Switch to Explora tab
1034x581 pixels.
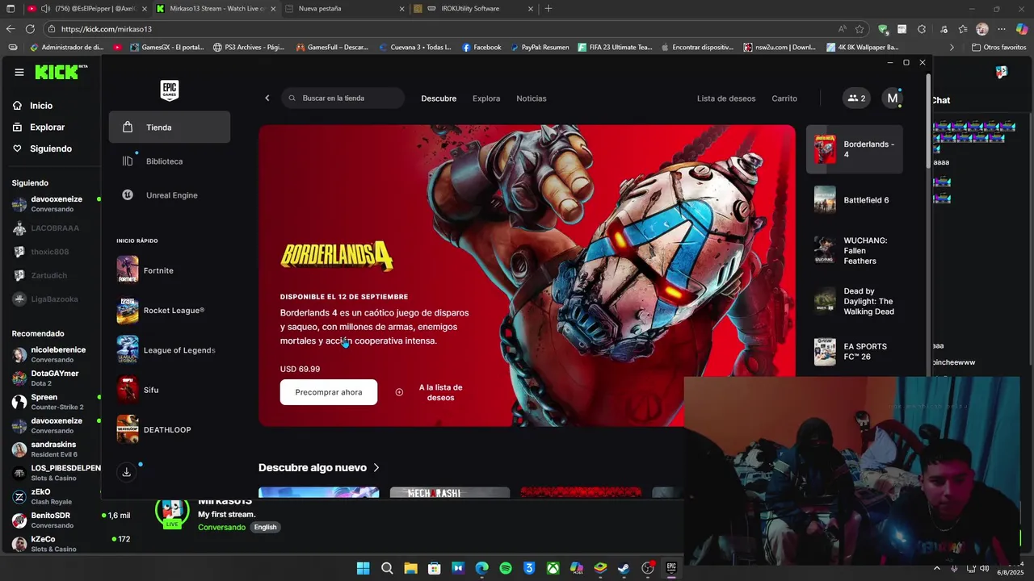coord(486,98)
